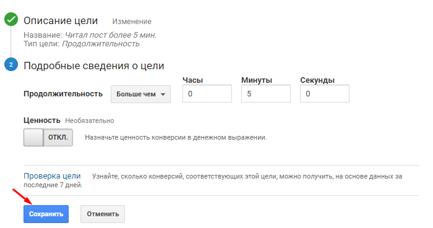
Task: Toggle the 'Ценность' switch on
Action: tap(48, 137)
